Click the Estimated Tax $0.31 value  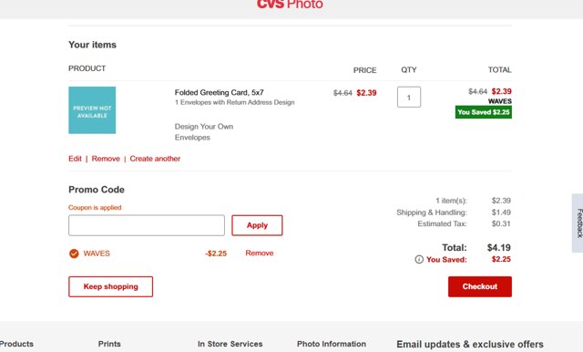pyautogui.click(x=501, y=223)
